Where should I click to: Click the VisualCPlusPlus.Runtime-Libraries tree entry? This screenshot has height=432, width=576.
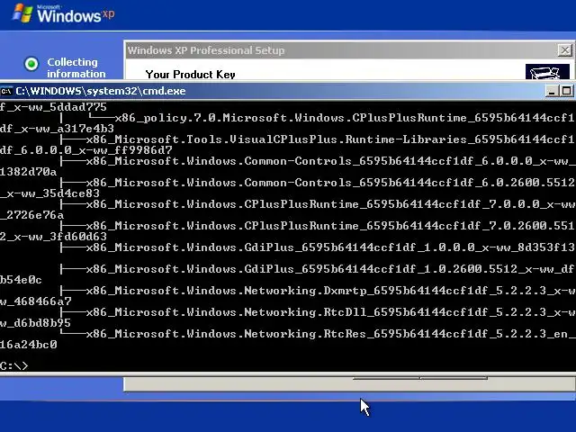[x=330, y=139]
